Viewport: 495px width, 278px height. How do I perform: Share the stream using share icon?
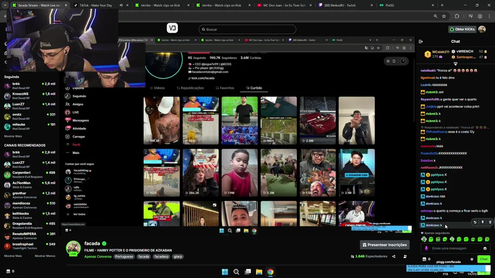pos(394,256)
